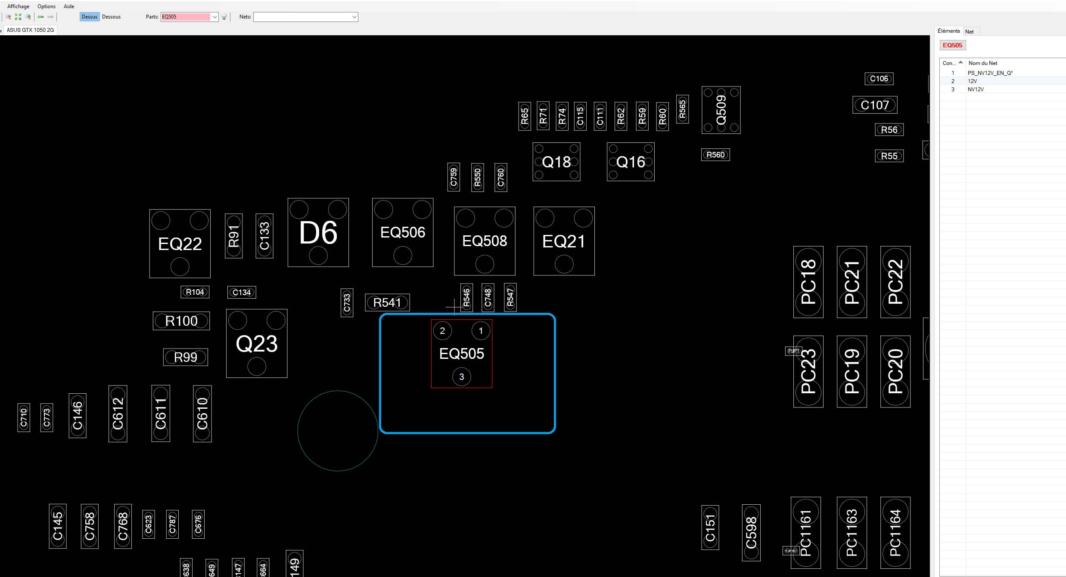Image resolution: width=1066 pixels, height=577 pixels.
Task: Select the ASUS GTX 1050 2G tab
Action: click(x=30, y=30)
